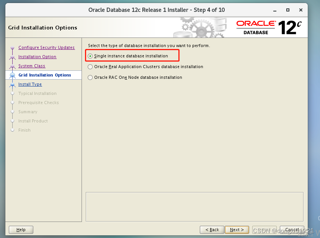The height and width of the screenshot is (238, 320).
Task: Click inside the empty description box
Action: [194, 207]
